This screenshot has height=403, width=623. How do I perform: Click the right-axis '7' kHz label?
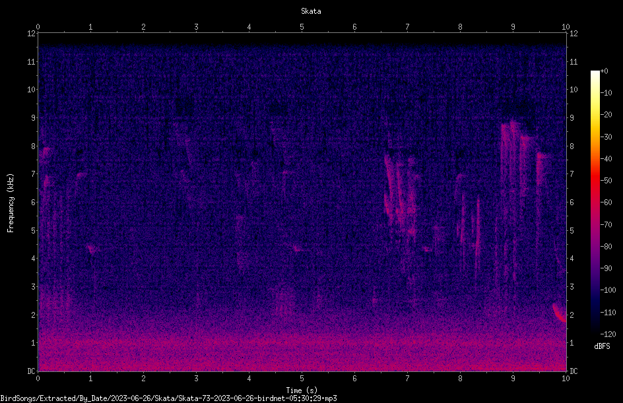(x=572, y=174)
